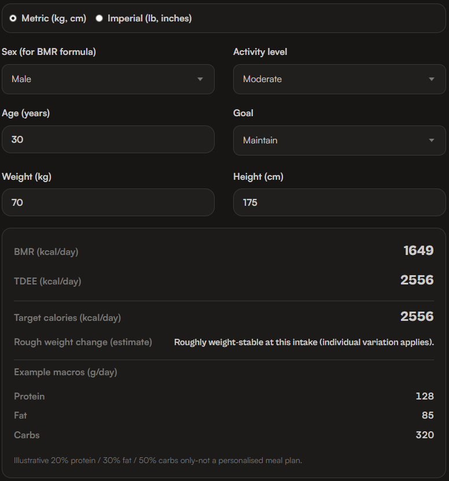The image size is (449, 481).
Task: Open the Goal dropdown showing Maintain
Action: pyautogui.click(x=339, y=140)
